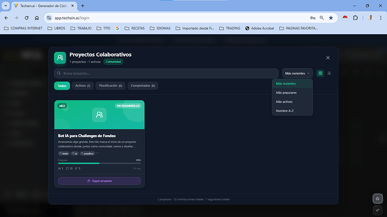Collapse the Más recientes sort dropdown
The height and width of the screenshot is (217, 387).
pyautogui.click(x=297, y=73)
